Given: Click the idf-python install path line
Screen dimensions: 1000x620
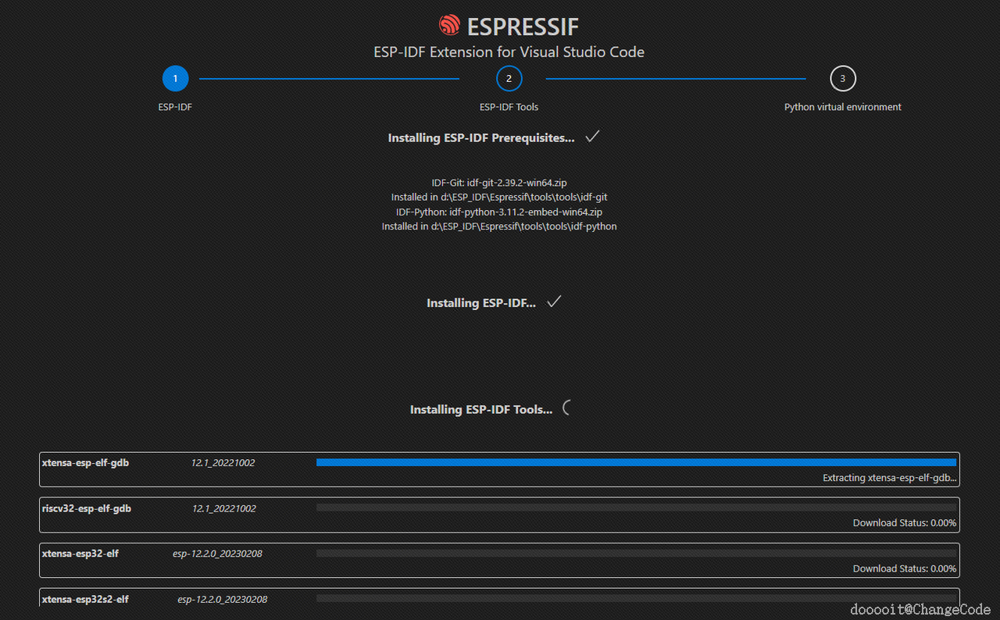Looking at the screenshot, I should point(499,226).
